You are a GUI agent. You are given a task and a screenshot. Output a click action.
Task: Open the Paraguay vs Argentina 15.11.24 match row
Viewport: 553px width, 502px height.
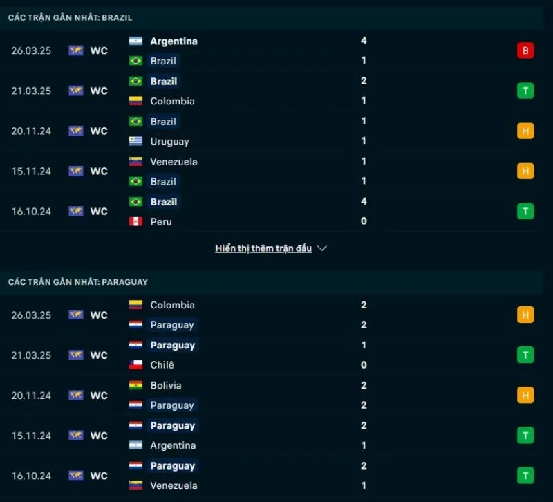pos(276,436)
